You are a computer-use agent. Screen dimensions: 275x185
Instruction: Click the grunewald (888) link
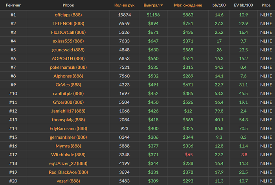pos(68,50)
